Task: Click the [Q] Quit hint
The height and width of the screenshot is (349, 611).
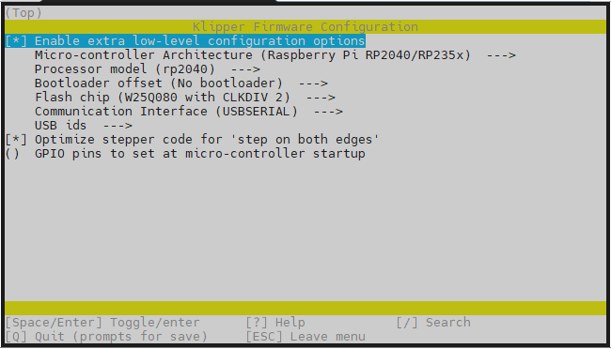Action: pos(106,337)
